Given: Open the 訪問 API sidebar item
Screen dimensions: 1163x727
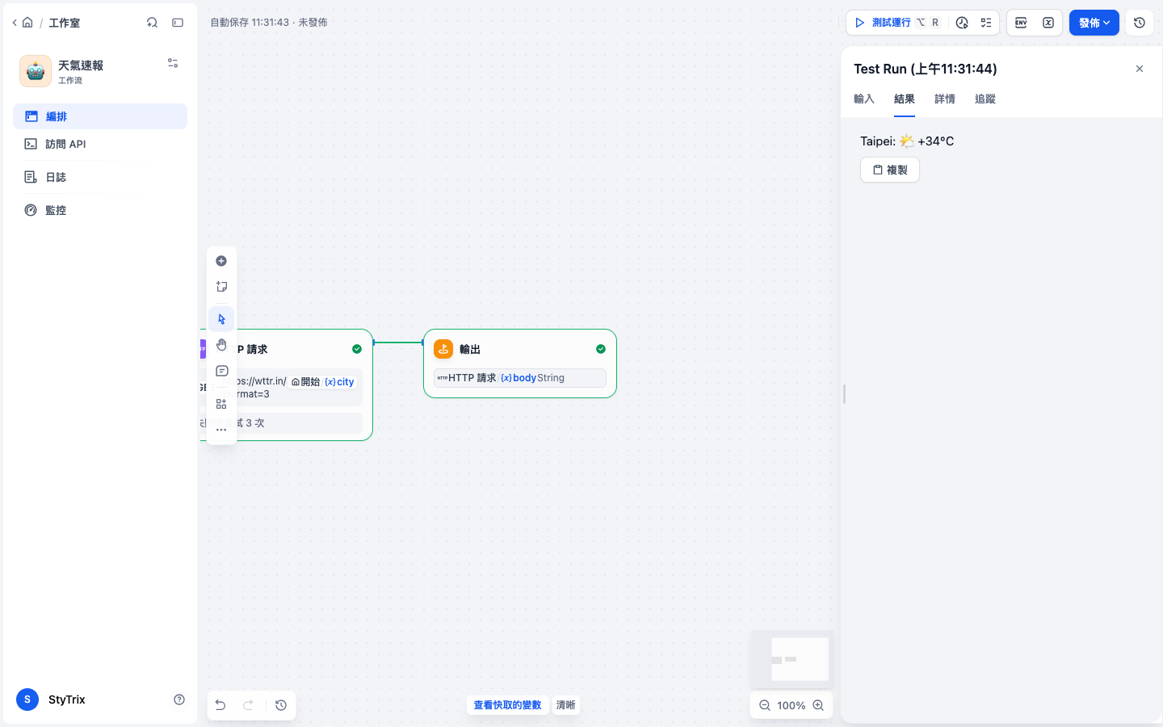Looking at the screenshot, I should point(100,144).
